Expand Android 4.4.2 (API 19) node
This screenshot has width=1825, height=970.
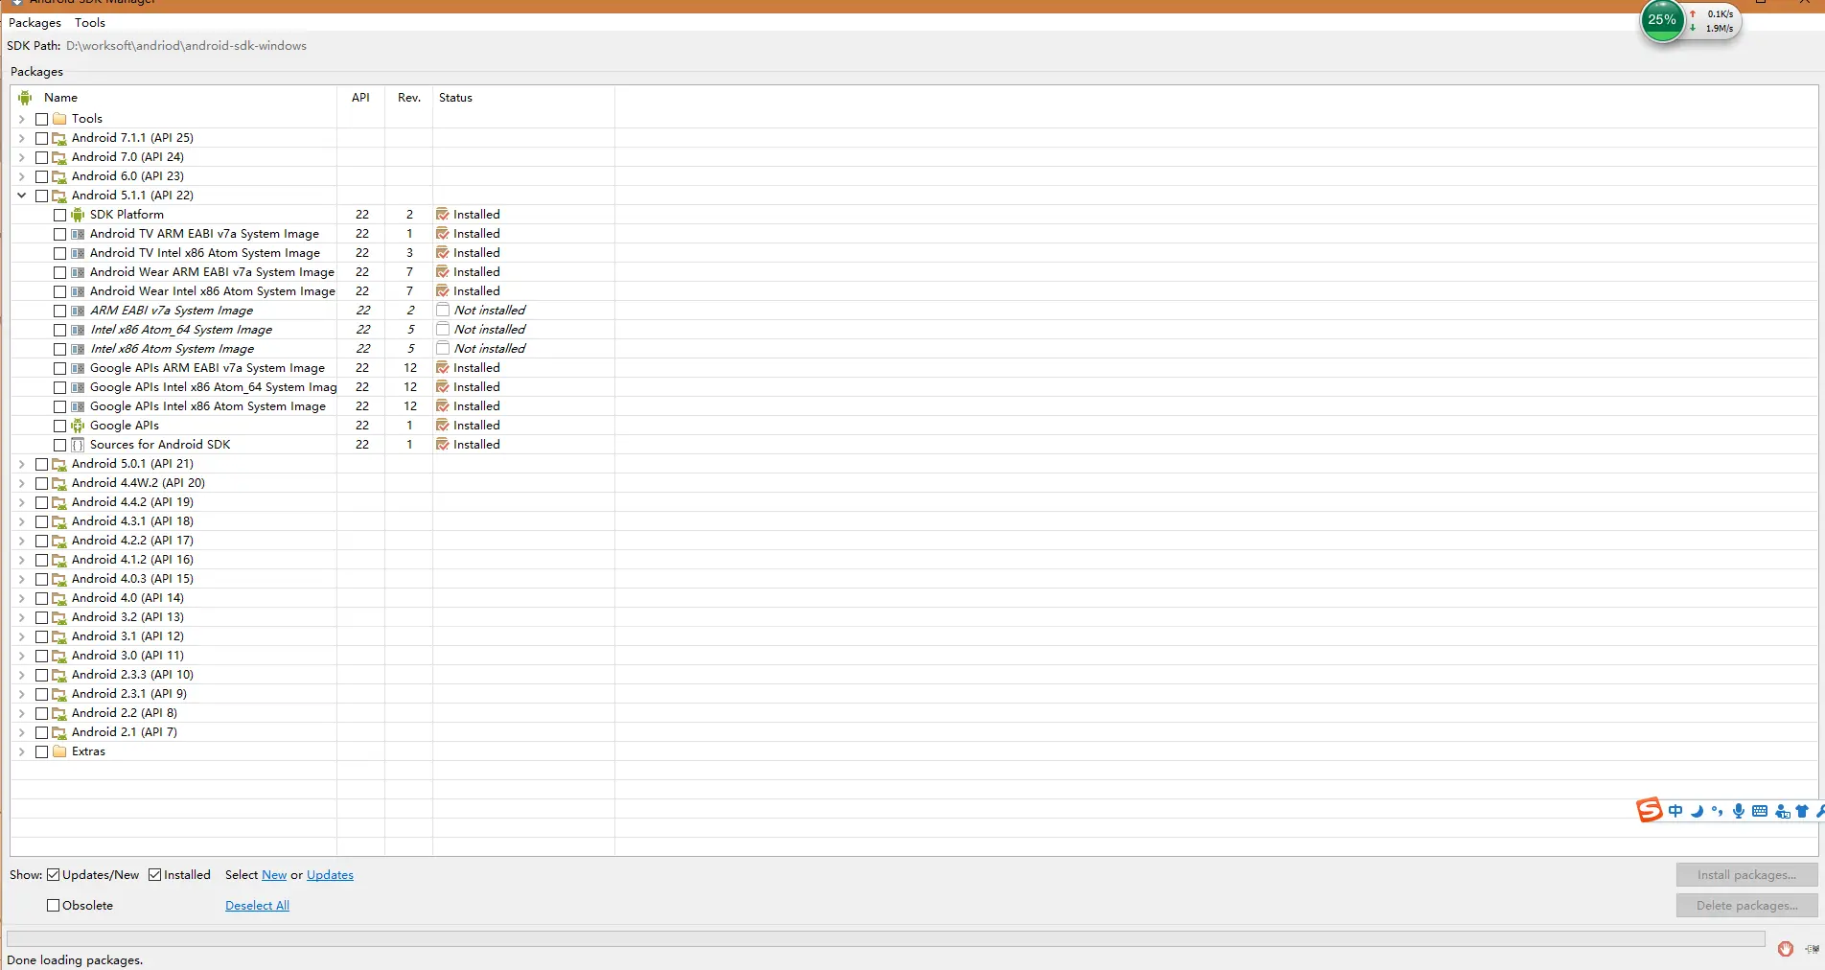(x=22, y=502)
